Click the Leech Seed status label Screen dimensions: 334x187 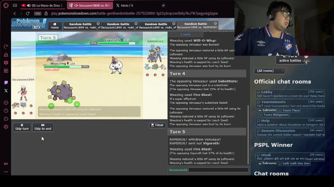[52, 69]
